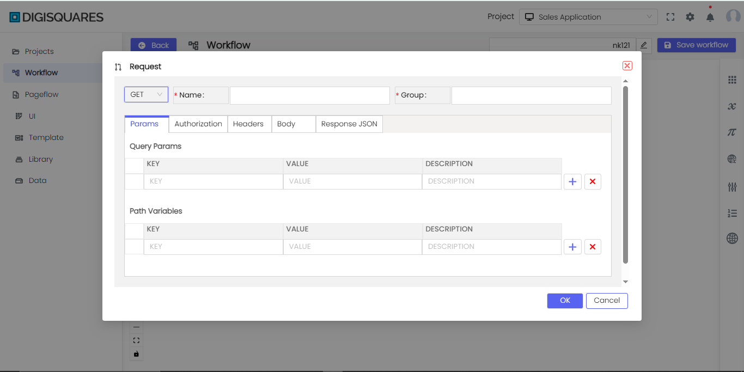This screenshot has width=744, height=372.
Task: Open the pi constants icon in right toolbar
Action: 732,132
